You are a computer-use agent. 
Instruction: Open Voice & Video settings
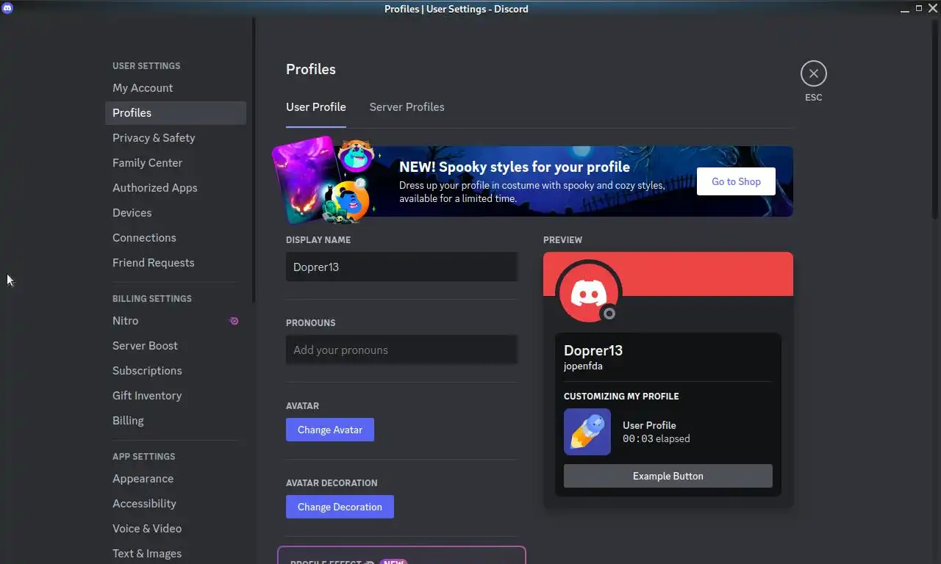coord(175,529)
